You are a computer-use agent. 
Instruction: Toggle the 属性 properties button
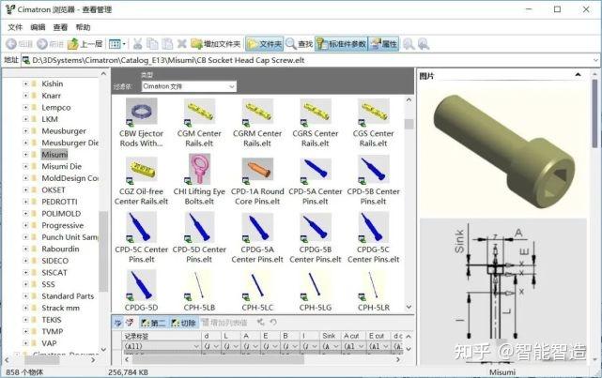(383, 44)
